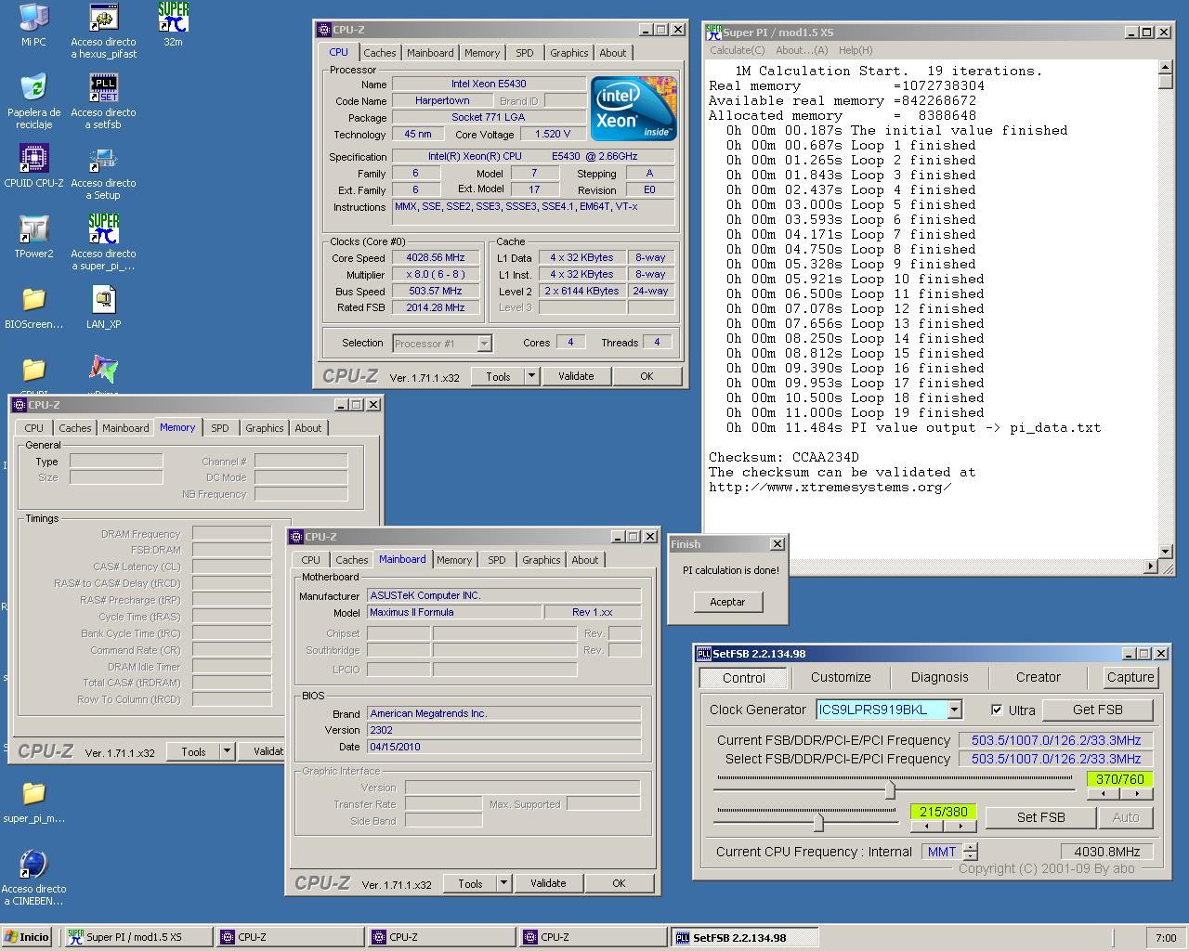Screen dimensions: 1189x951
Task: Open Papelera de reciclaje icon
Action: tap(33, 88)
